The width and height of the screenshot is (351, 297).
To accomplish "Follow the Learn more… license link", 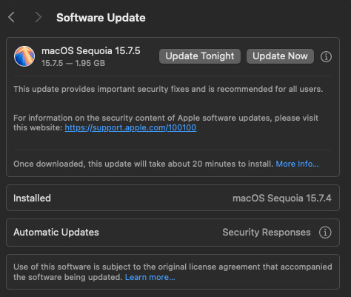I will 150,277.
